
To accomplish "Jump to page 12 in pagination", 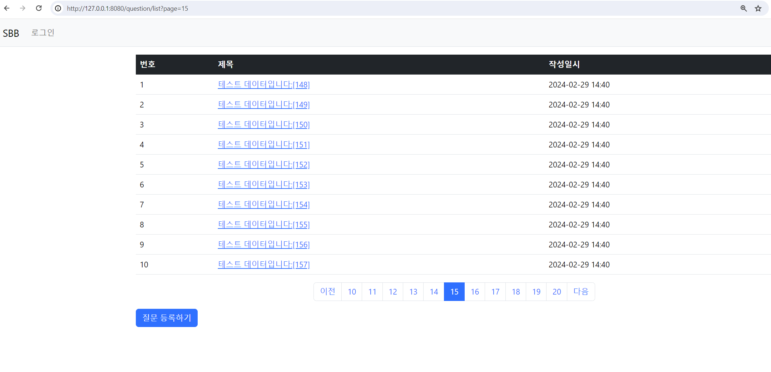I will click(x=393, y=292).
